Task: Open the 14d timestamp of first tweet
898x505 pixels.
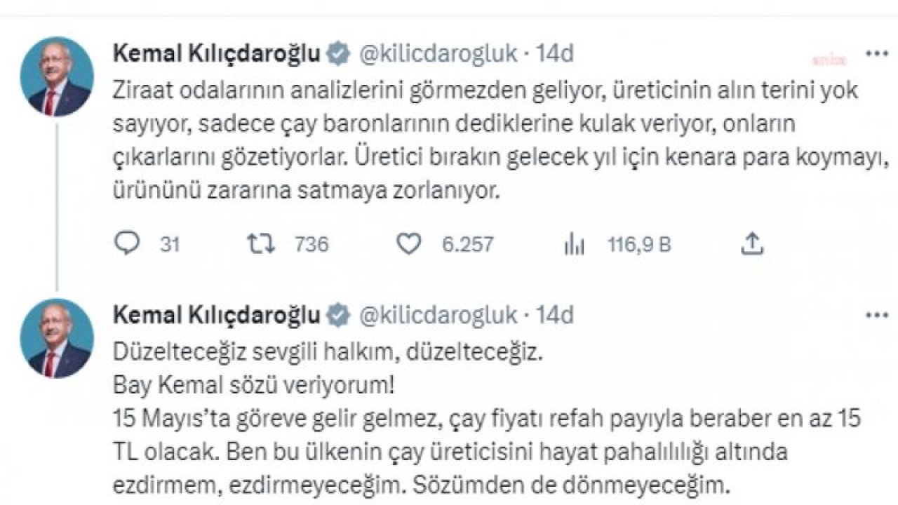Action: pyautogui.click(x=555, y=53)
